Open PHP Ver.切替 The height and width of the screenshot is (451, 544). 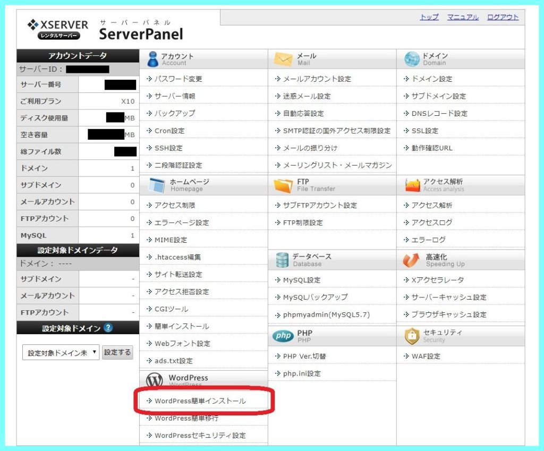304,356
